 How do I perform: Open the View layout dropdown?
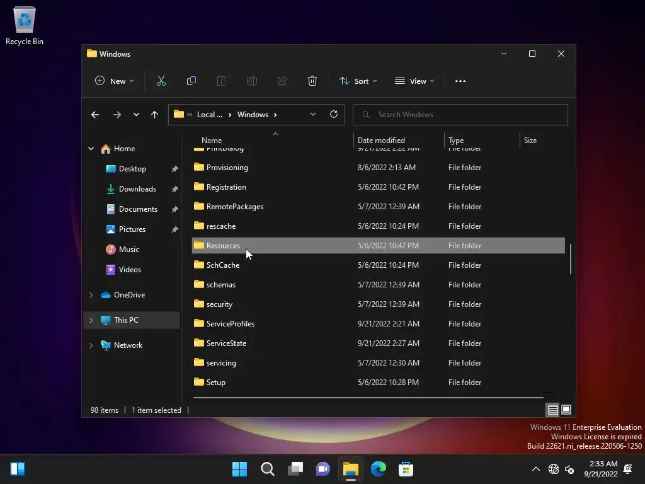414,81
